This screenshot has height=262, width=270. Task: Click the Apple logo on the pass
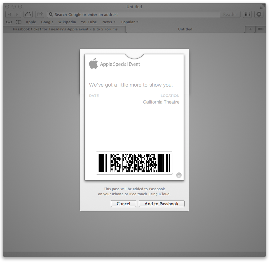point(93,63)
